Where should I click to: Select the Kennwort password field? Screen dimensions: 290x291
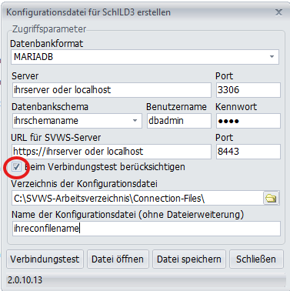(248, 121)
